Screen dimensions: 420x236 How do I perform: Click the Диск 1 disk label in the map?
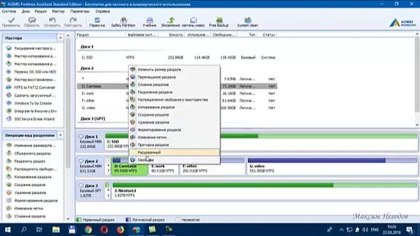coord(91,142)
